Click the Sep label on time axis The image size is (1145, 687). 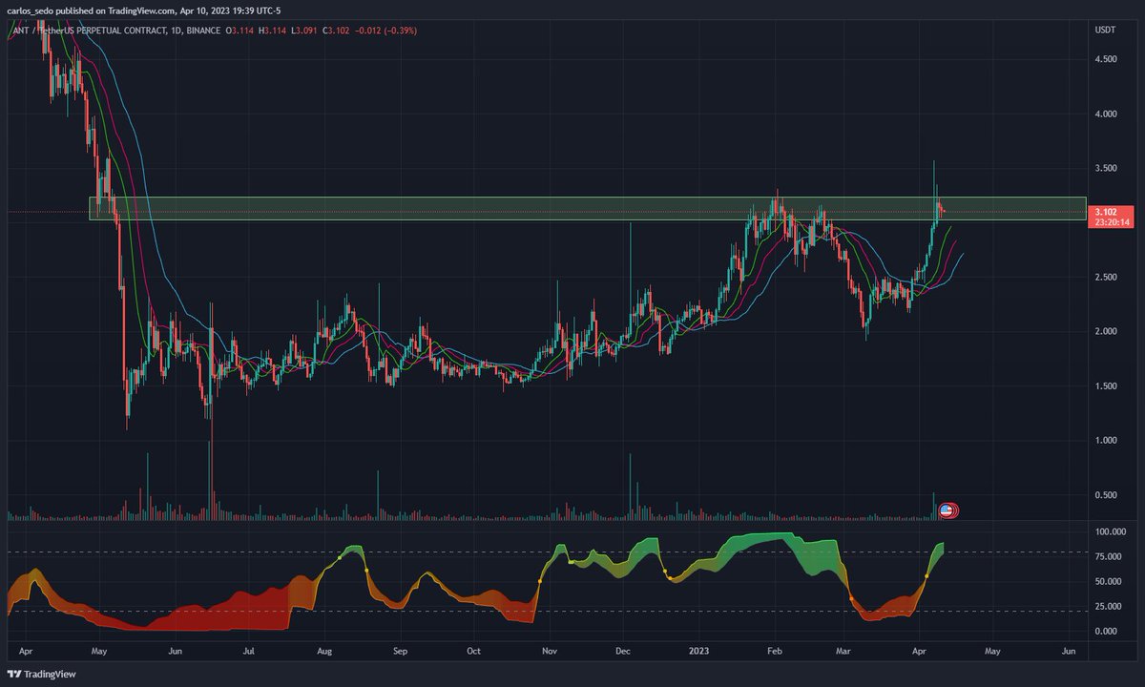pos(400,651)
